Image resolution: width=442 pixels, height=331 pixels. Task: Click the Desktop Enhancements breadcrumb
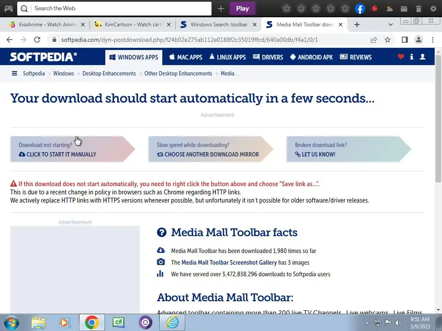[109, 73]
